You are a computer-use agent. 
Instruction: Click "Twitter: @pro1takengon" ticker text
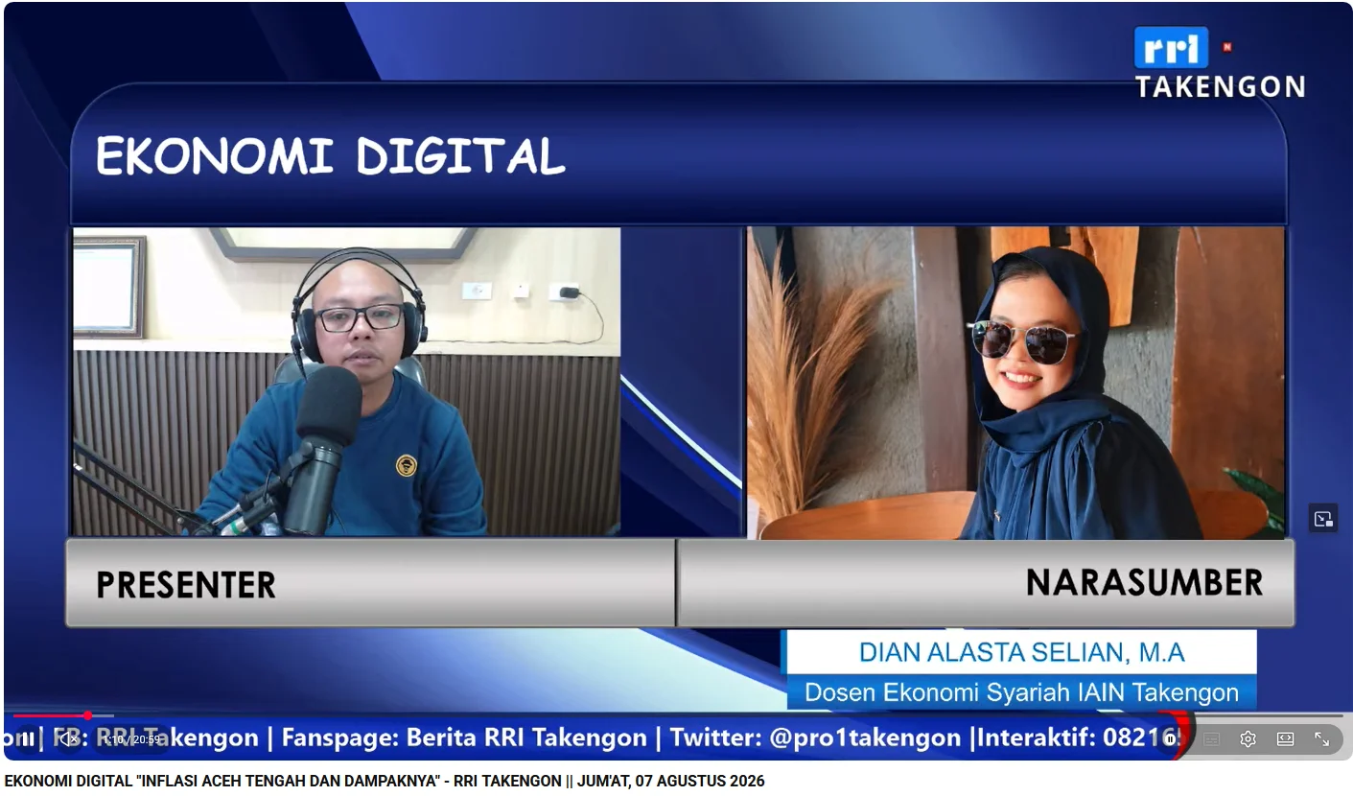(x=815, y=737)
